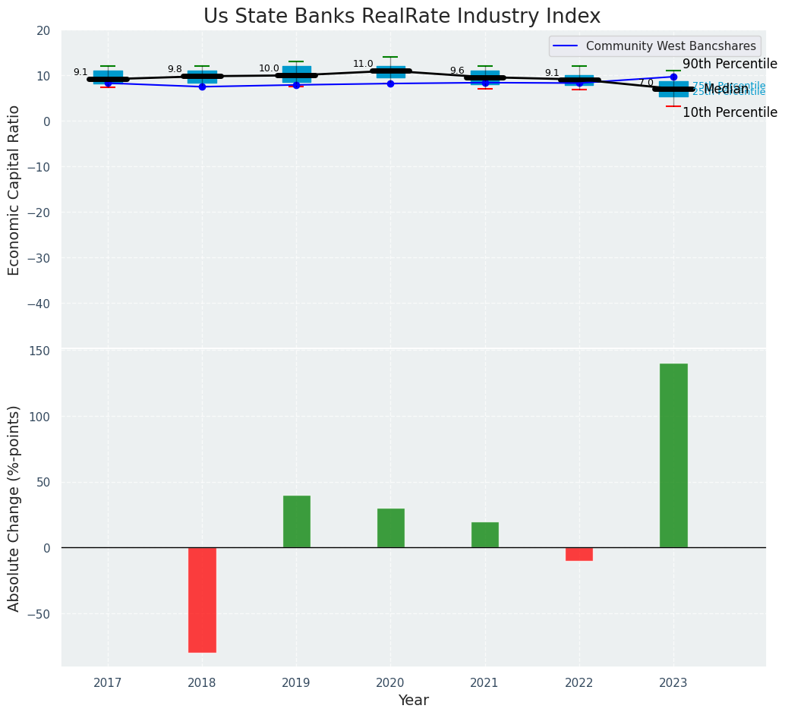Click the red 2018 negative change bar
This screenshot has width=785, height=715.
click(202, 600)
